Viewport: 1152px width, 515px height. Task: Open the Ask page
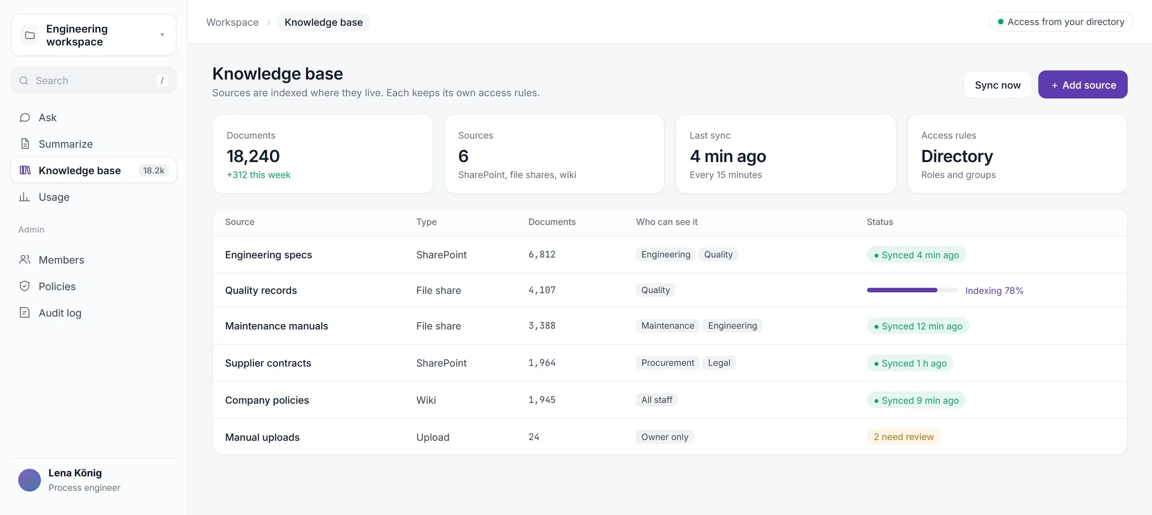(x=93, y=118)
